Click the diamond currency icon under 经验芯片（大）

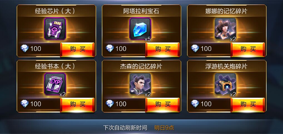(x=24, y=48)
